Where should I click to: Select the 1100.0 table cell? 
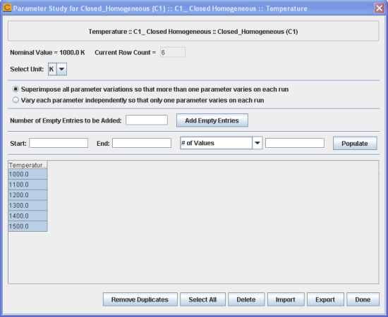28,185
